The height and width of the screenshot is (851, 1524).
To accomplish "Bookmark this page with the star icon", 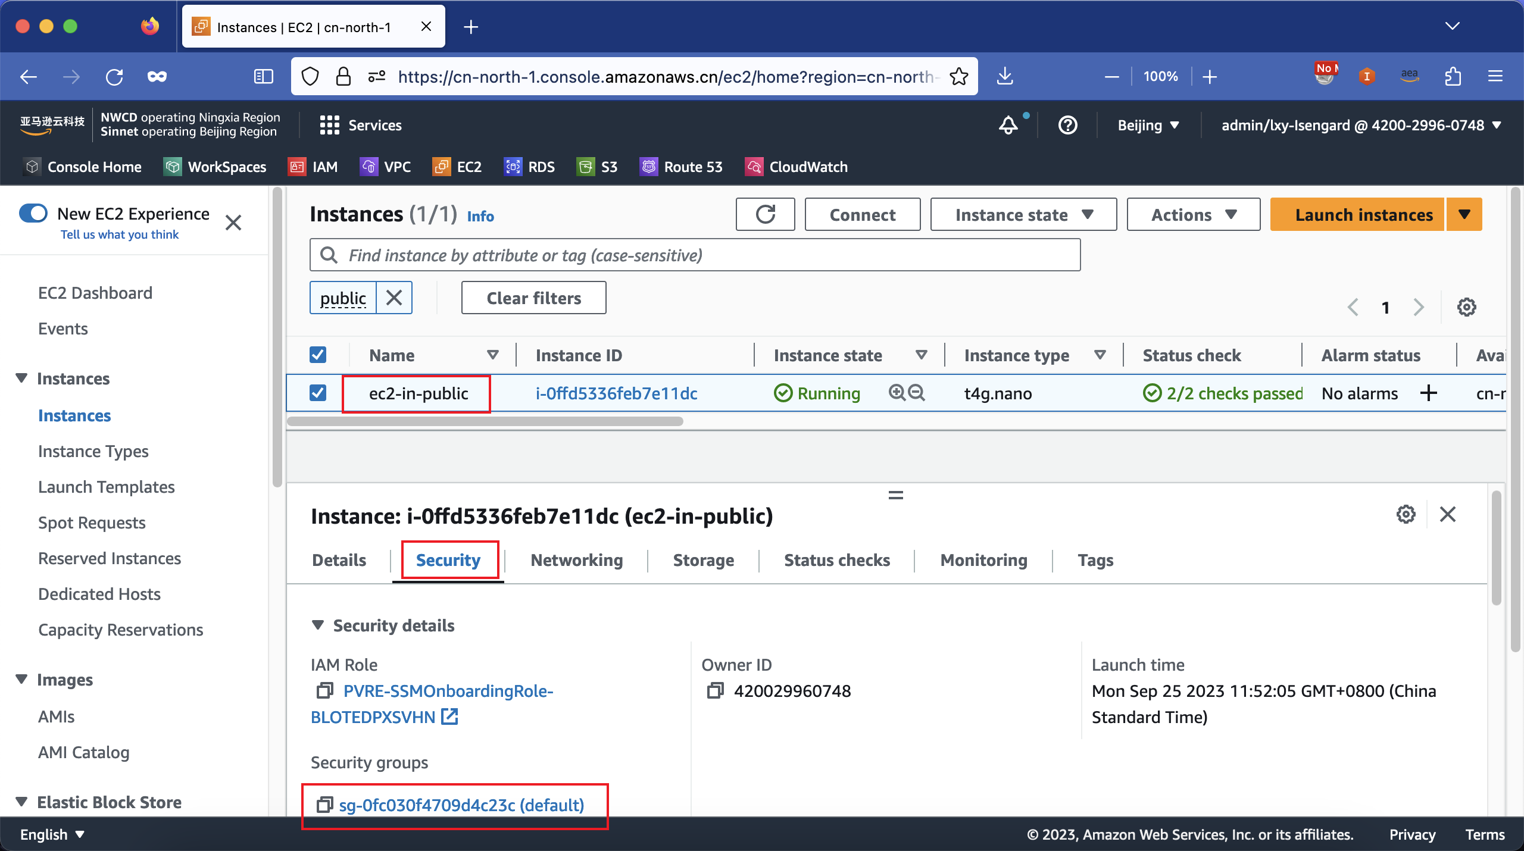I will tap(958, 76).
